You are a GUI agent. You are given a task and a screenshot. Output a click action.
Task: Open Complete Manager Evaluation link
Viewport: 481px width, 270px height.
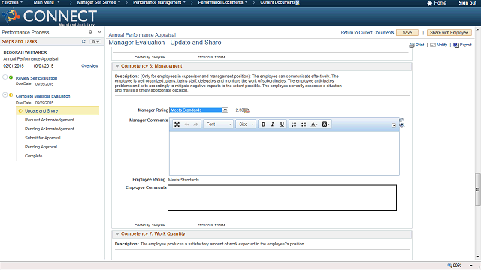click(43, 96)
